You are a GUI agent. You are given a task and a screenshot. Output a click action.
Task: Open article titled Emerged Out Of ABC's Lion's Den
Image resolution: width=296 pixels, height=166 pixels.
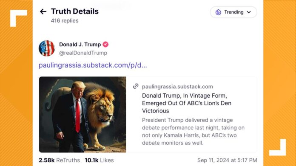pos(187,103)
